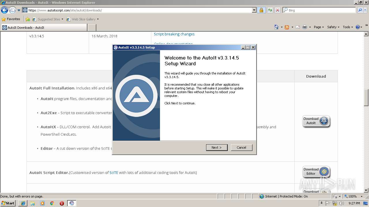The width and height of the screenshot is (369, 207).
Task: Run search with the magnifier icon
Action: click(x=360, y=10)
